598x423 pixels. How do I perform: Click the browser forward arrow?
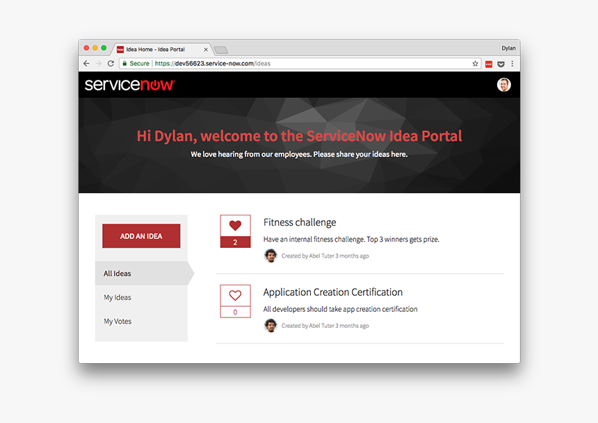coord(99,64)
